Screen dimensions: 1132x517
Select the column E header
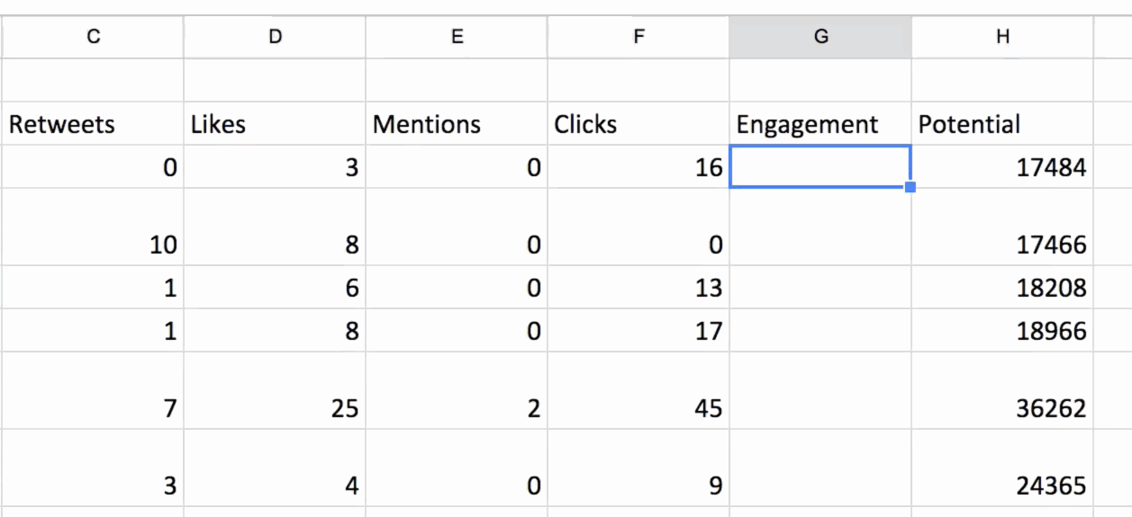(457, 37)
